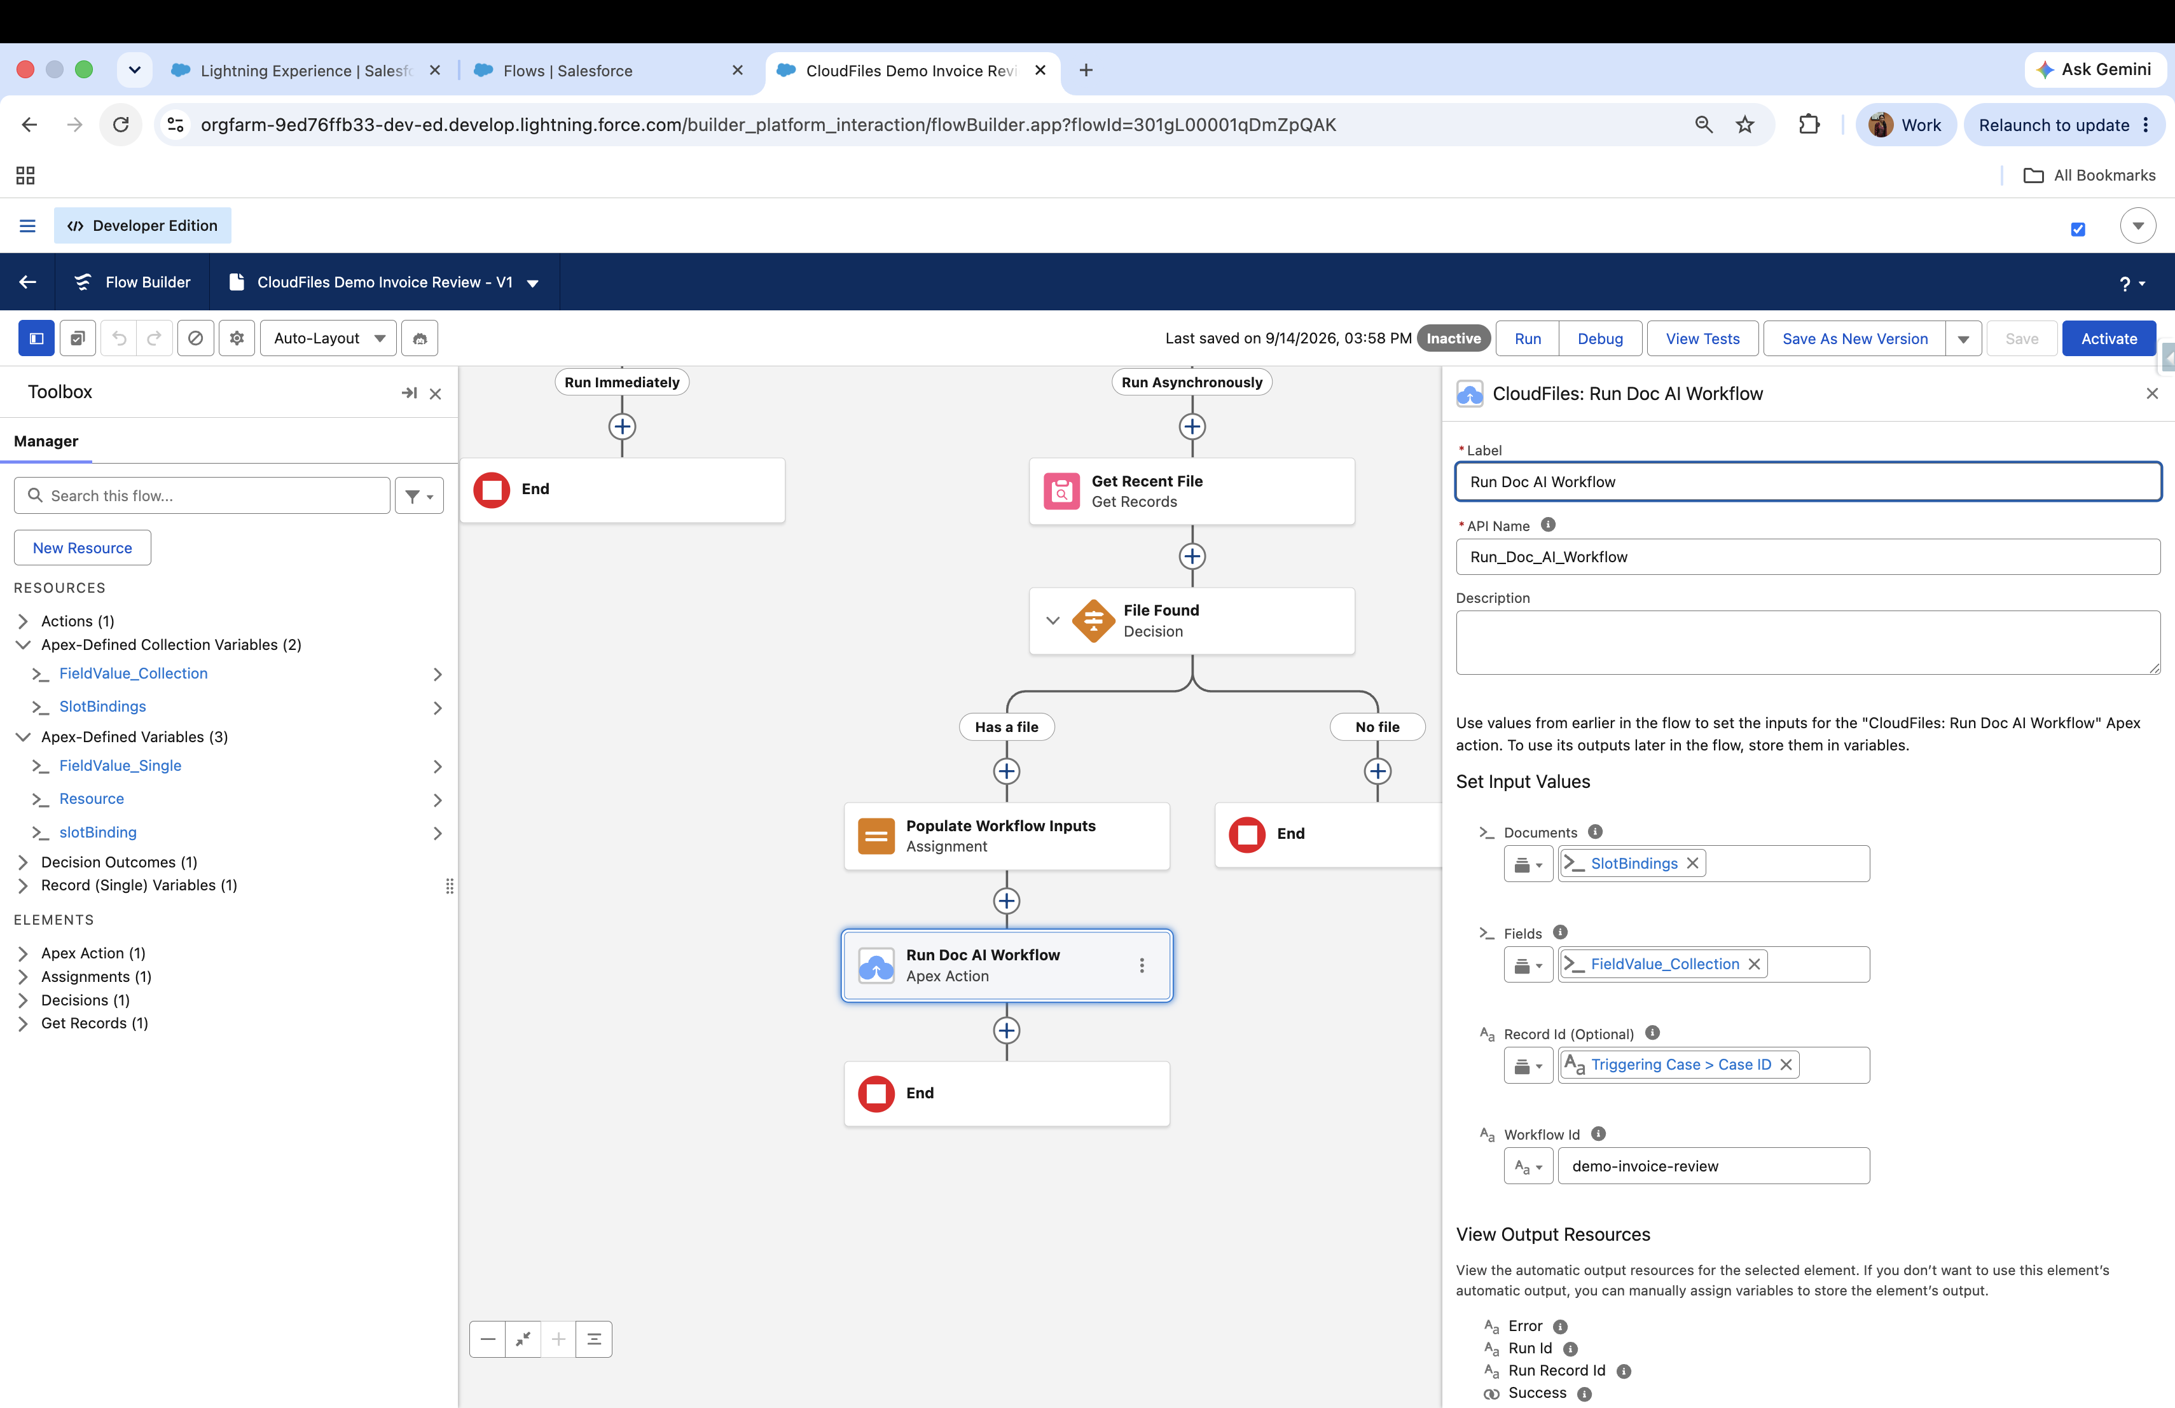This screenshot has width=2175, height=1408.
Task: Click the Search this flow field
Action: click(x=203, y=495)
